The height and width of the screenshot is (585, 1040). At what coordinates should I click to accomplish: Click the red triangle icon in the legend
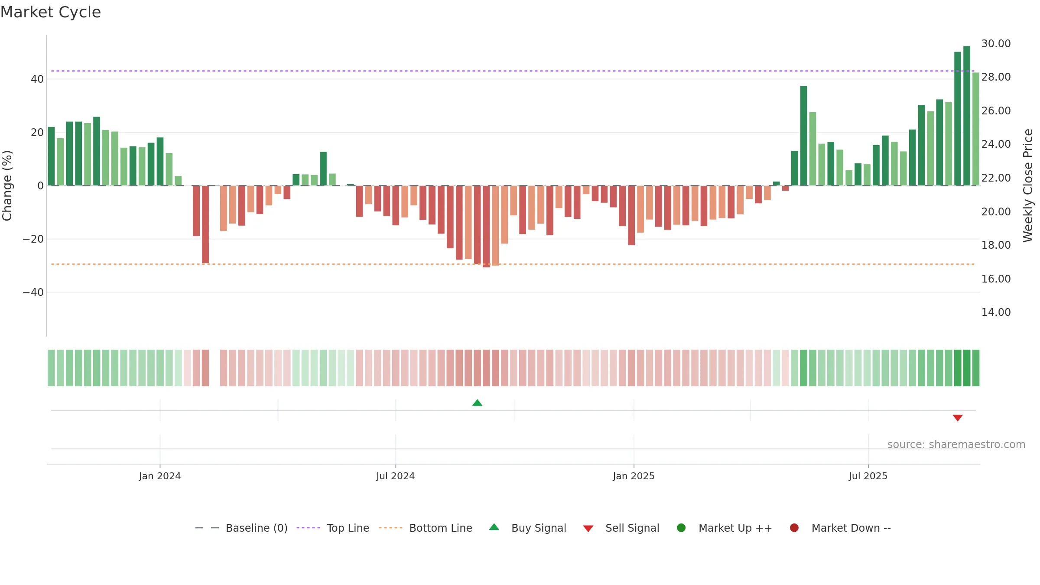[588, 529]
